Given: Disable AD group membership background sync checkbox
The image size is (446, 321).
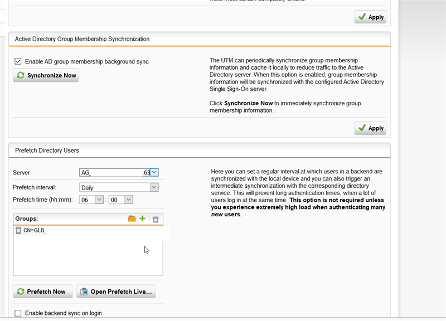Looking at the screenshot, I should [x=18, y=61].
